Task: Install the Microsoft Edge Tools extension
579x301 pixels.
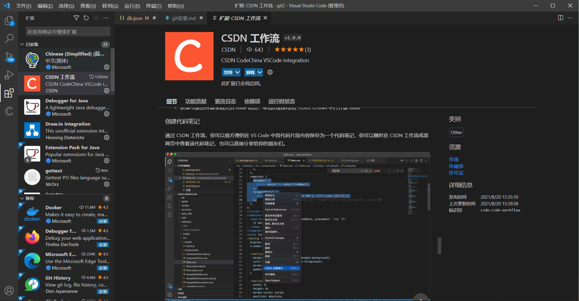Action: pos(103,268)
